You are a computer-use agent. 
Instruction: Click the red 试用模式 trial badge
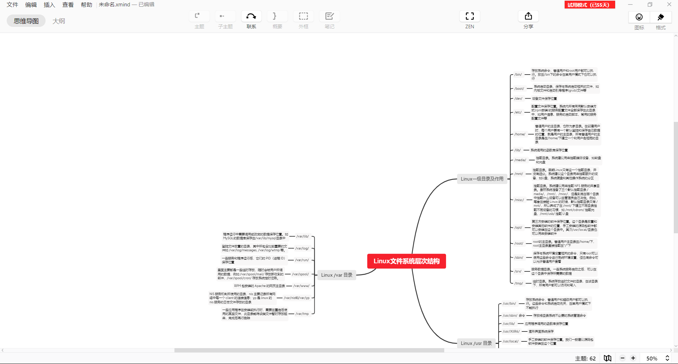pos(589,5)
